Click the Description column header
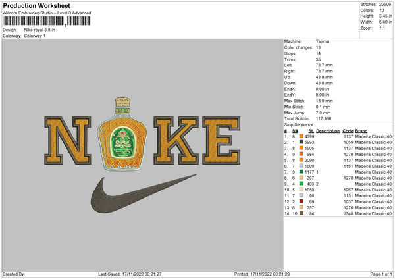Image resolution: width=395 pixels, height=279 pixels. (x=327, y=130)
